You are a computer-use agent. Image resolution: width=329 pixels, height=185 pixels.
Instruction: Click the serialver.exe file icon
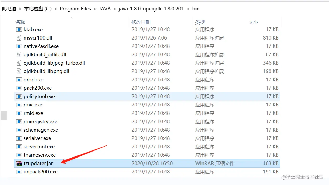click(19, 138)
